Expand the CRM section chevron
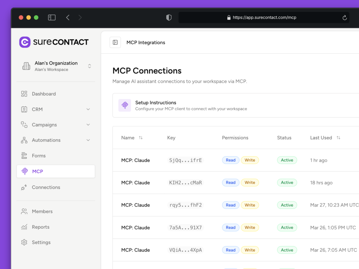 tap(88, 109)
